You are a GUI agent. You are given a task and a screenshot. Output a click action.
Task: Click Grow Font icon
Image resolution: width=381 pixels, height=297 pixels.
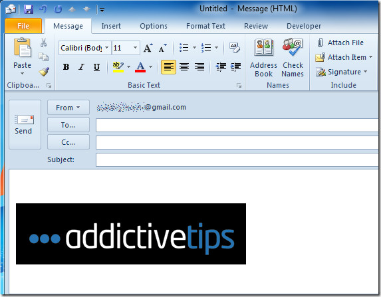point(148,48)
